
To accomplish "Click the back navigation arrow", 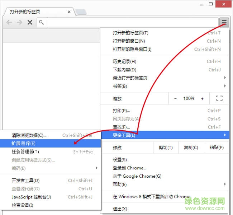I will pyautogui.click(x=9, y=22).
